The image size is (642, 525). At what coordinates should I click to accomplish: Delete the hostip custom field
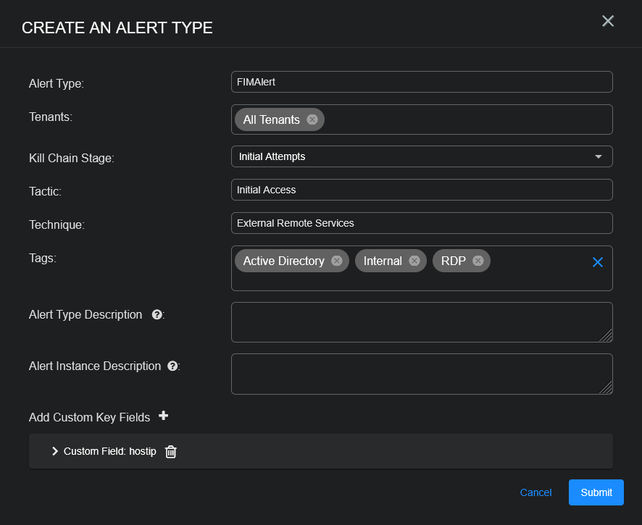pyautogui.click(x=171, y=451)
